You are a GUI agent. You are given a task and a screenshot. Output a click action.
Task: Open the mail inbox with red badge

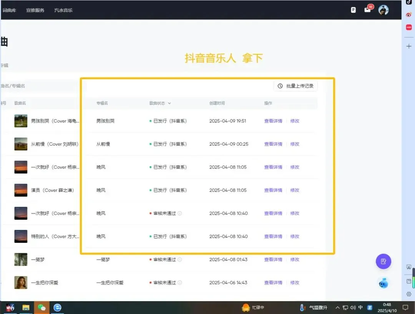(368, 9)
